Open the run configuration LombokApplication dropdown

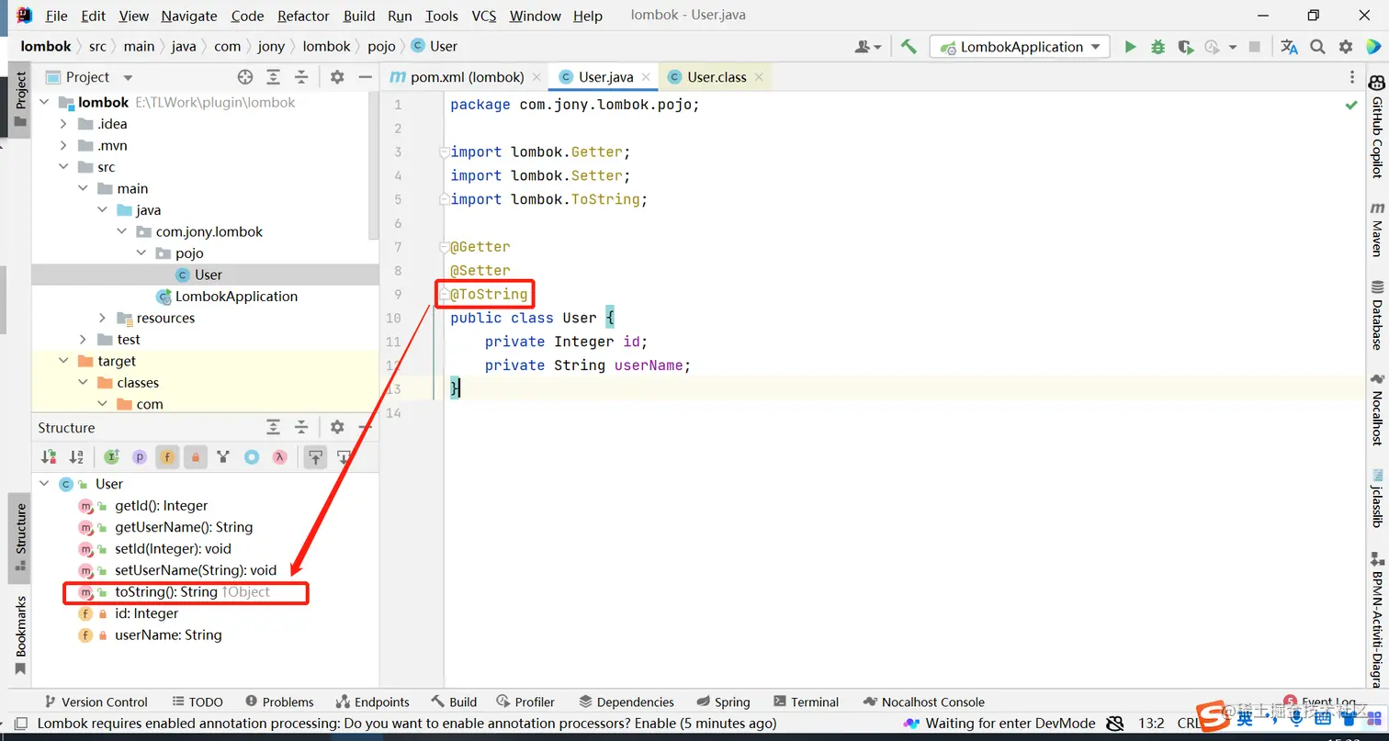(1020, 47)
